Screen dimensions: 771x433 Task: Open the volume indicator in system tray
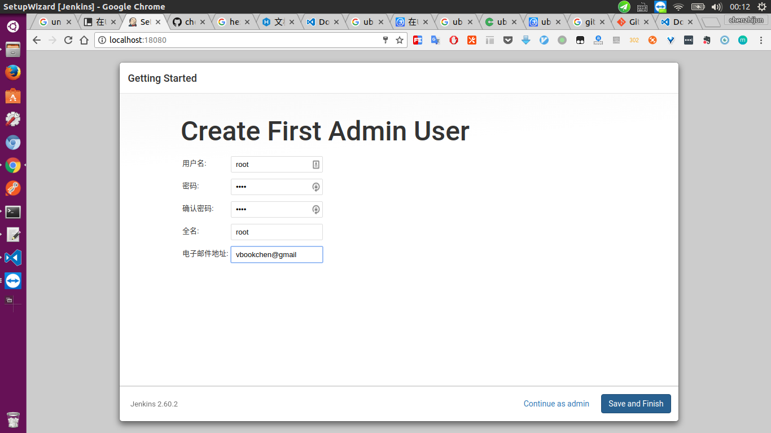pos(716,7)
